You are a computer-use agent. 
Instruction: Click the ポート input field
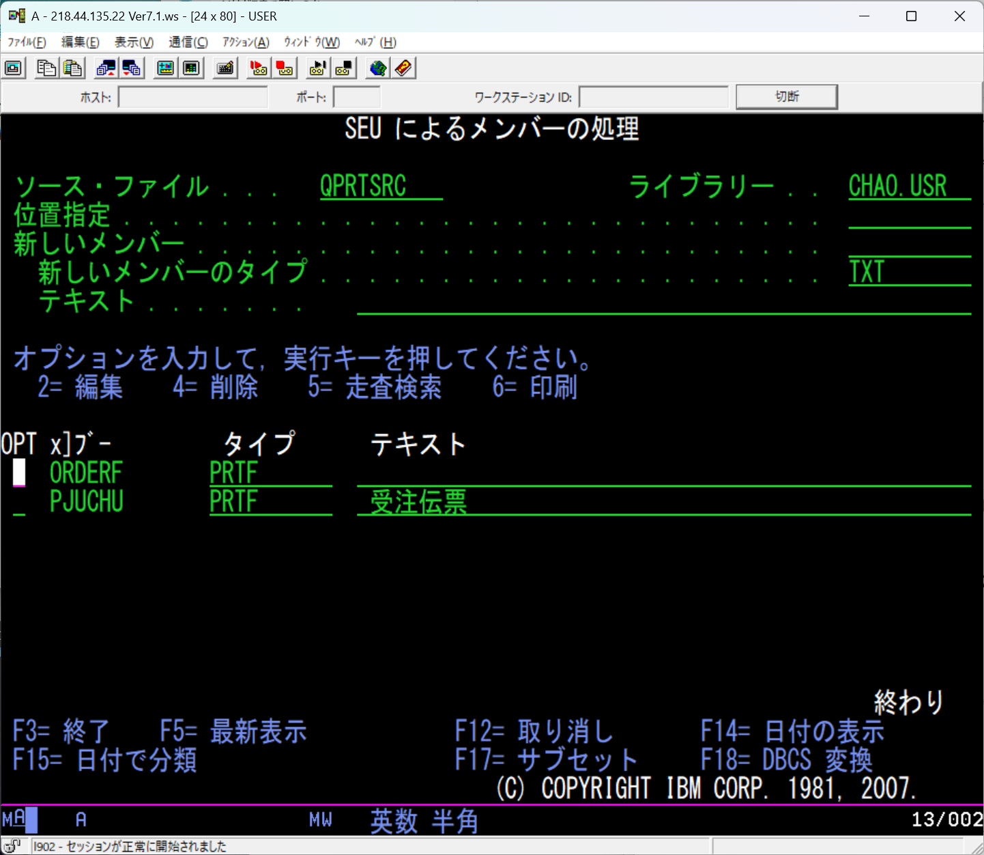pos(357,97)
